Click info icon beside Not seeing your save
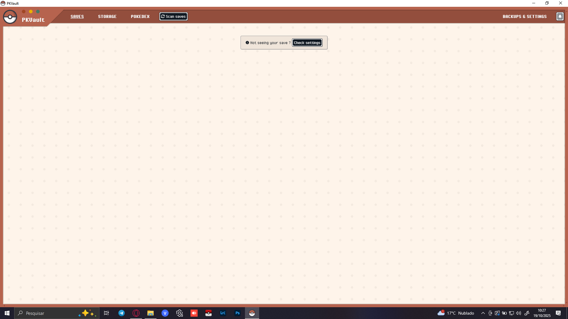Viewport: 568px width, 319px height. (x=247, y=43)
